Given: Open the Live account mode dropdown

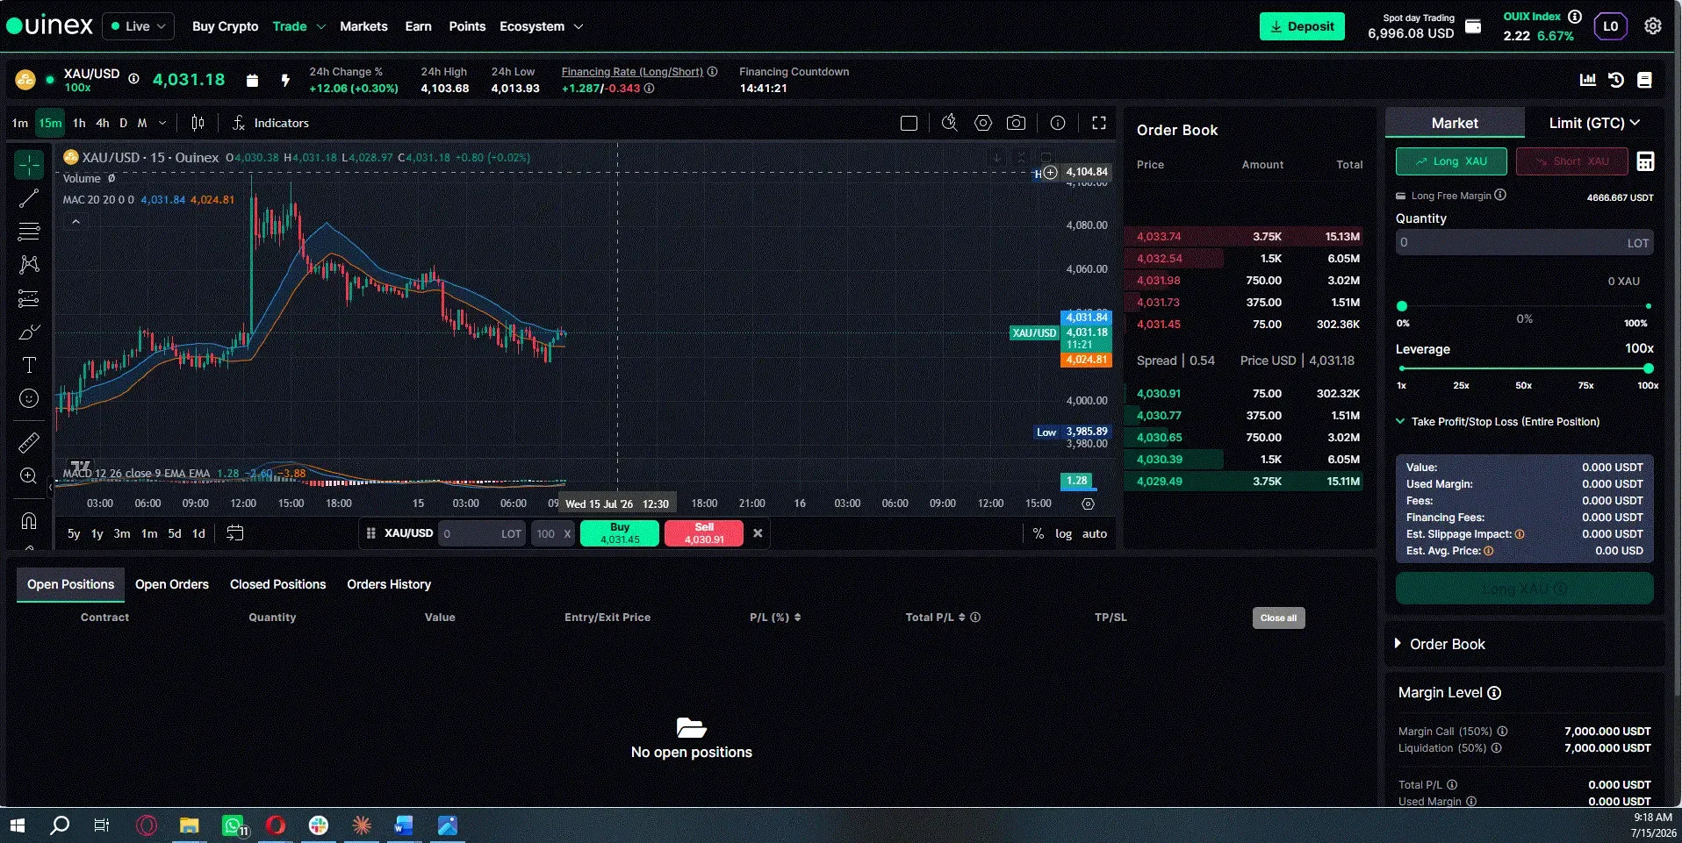Looking at the screenshot, I should 138,26.
